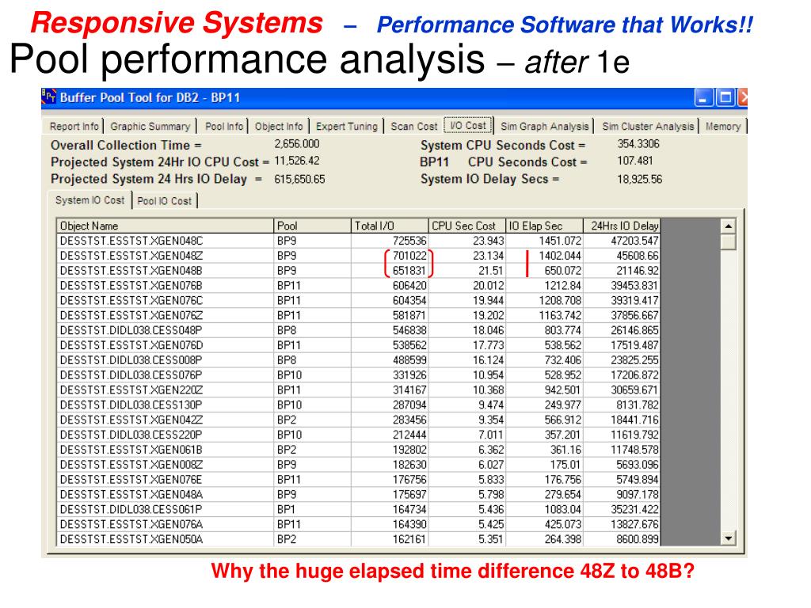Sort by the Total I/O column header
This screenshot has width=811, height=608.
click(390, 226)
